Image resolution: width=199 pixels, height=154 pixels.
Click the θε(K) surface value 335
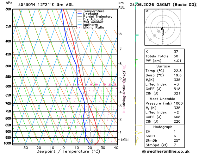click(177, 80)
